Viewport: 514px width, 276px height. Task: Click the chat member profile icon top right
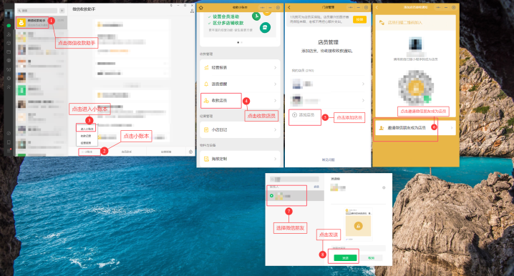tap(192, 11)
